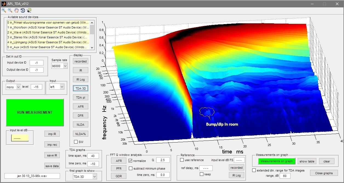This screenshot has width=344, height=183.
Task: Click scroll-down arrow of sound devices list
Action: tap(92, 47)
